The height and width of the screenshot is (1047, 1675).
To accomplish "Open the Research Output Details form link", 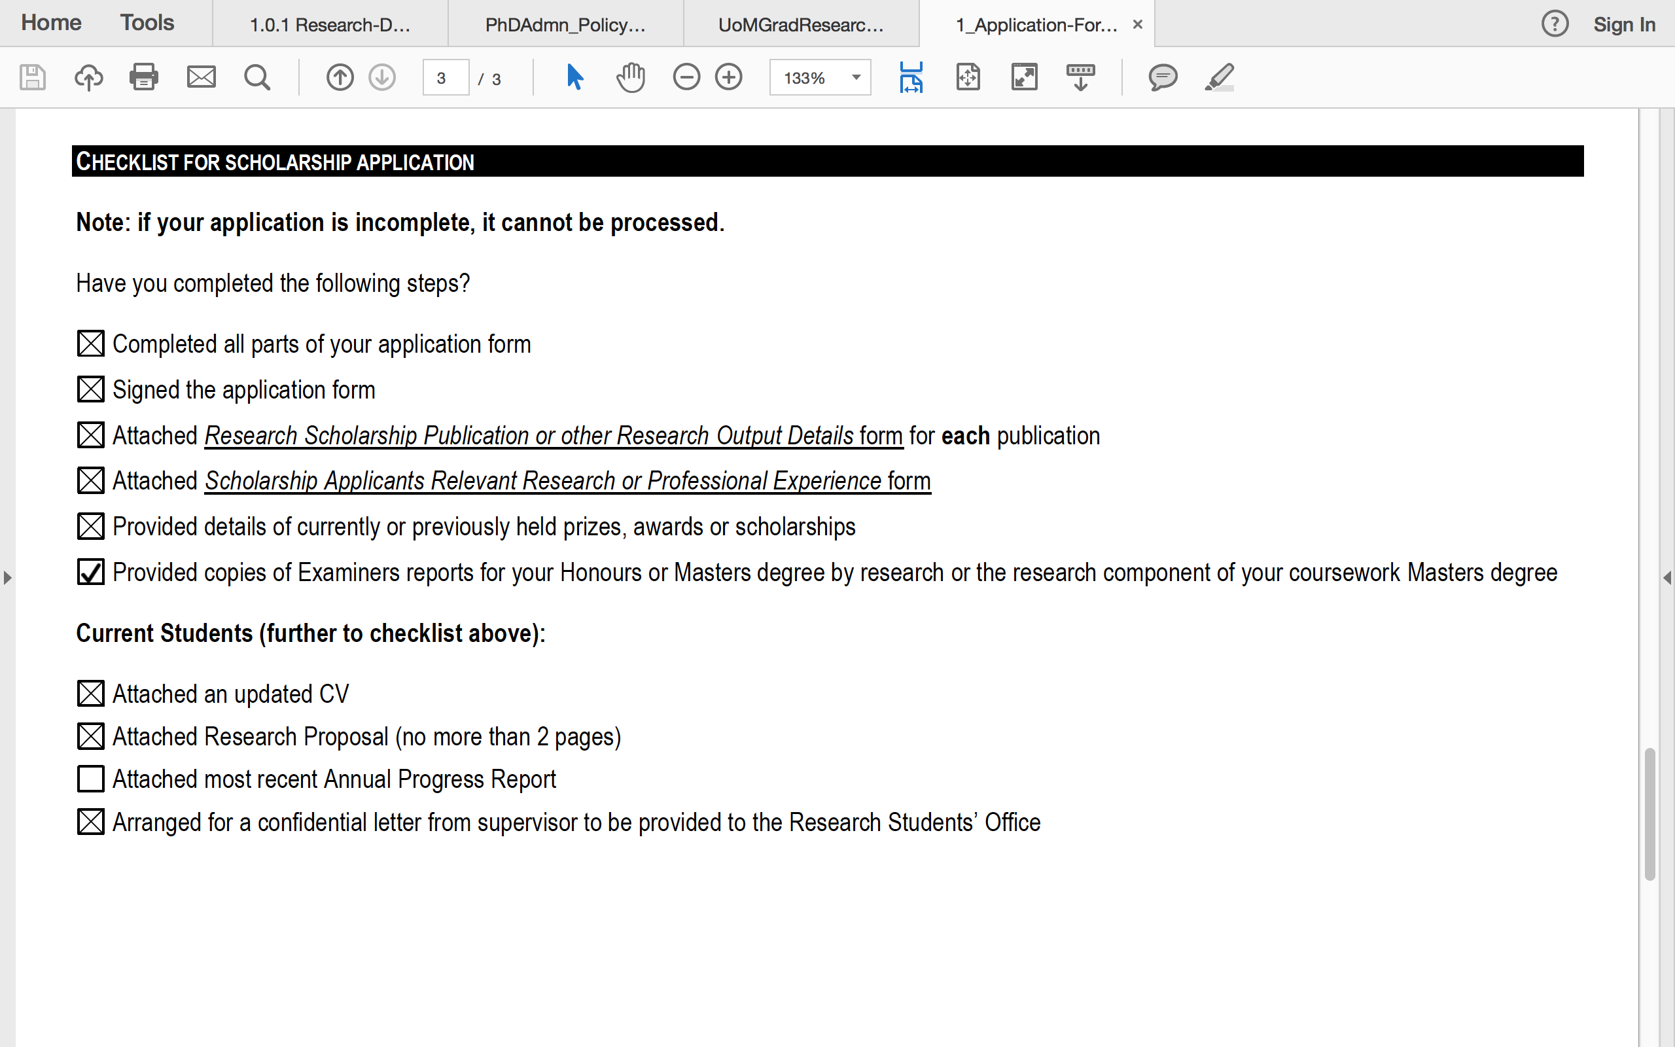I will [554, 436].
